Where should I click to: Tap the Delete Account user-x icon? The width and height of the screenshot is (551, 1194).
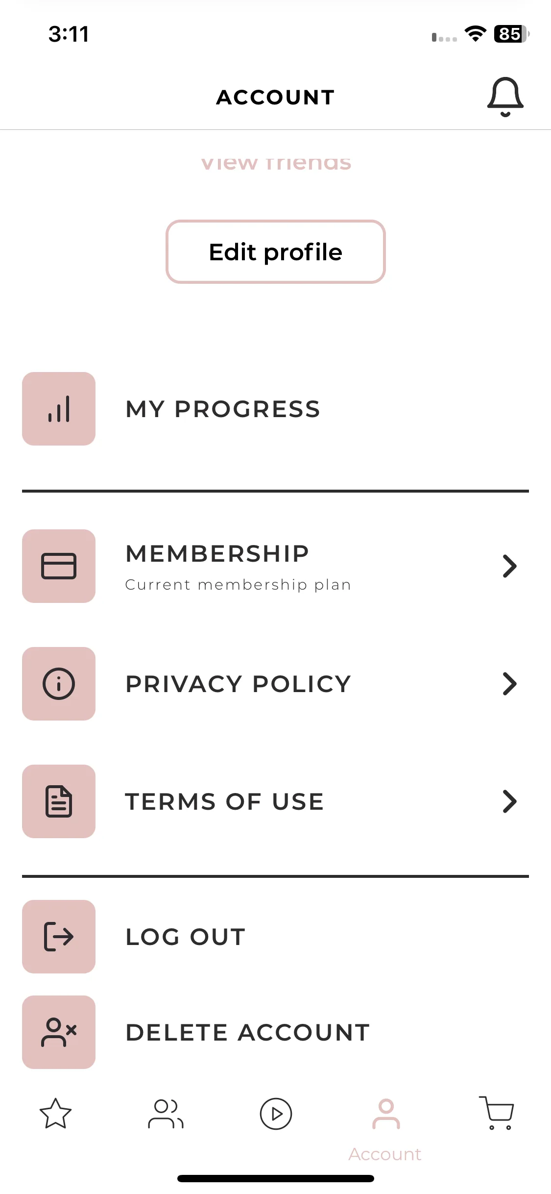[59, 1032]
